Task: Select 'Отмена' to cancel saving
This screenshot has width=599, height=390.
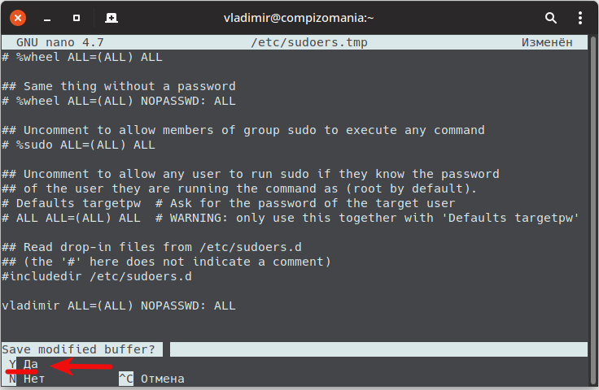Action: 162,379
